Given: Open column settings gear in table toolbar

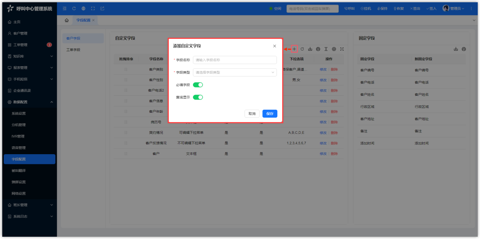Looking at the screenshot, I should point(334,49).
